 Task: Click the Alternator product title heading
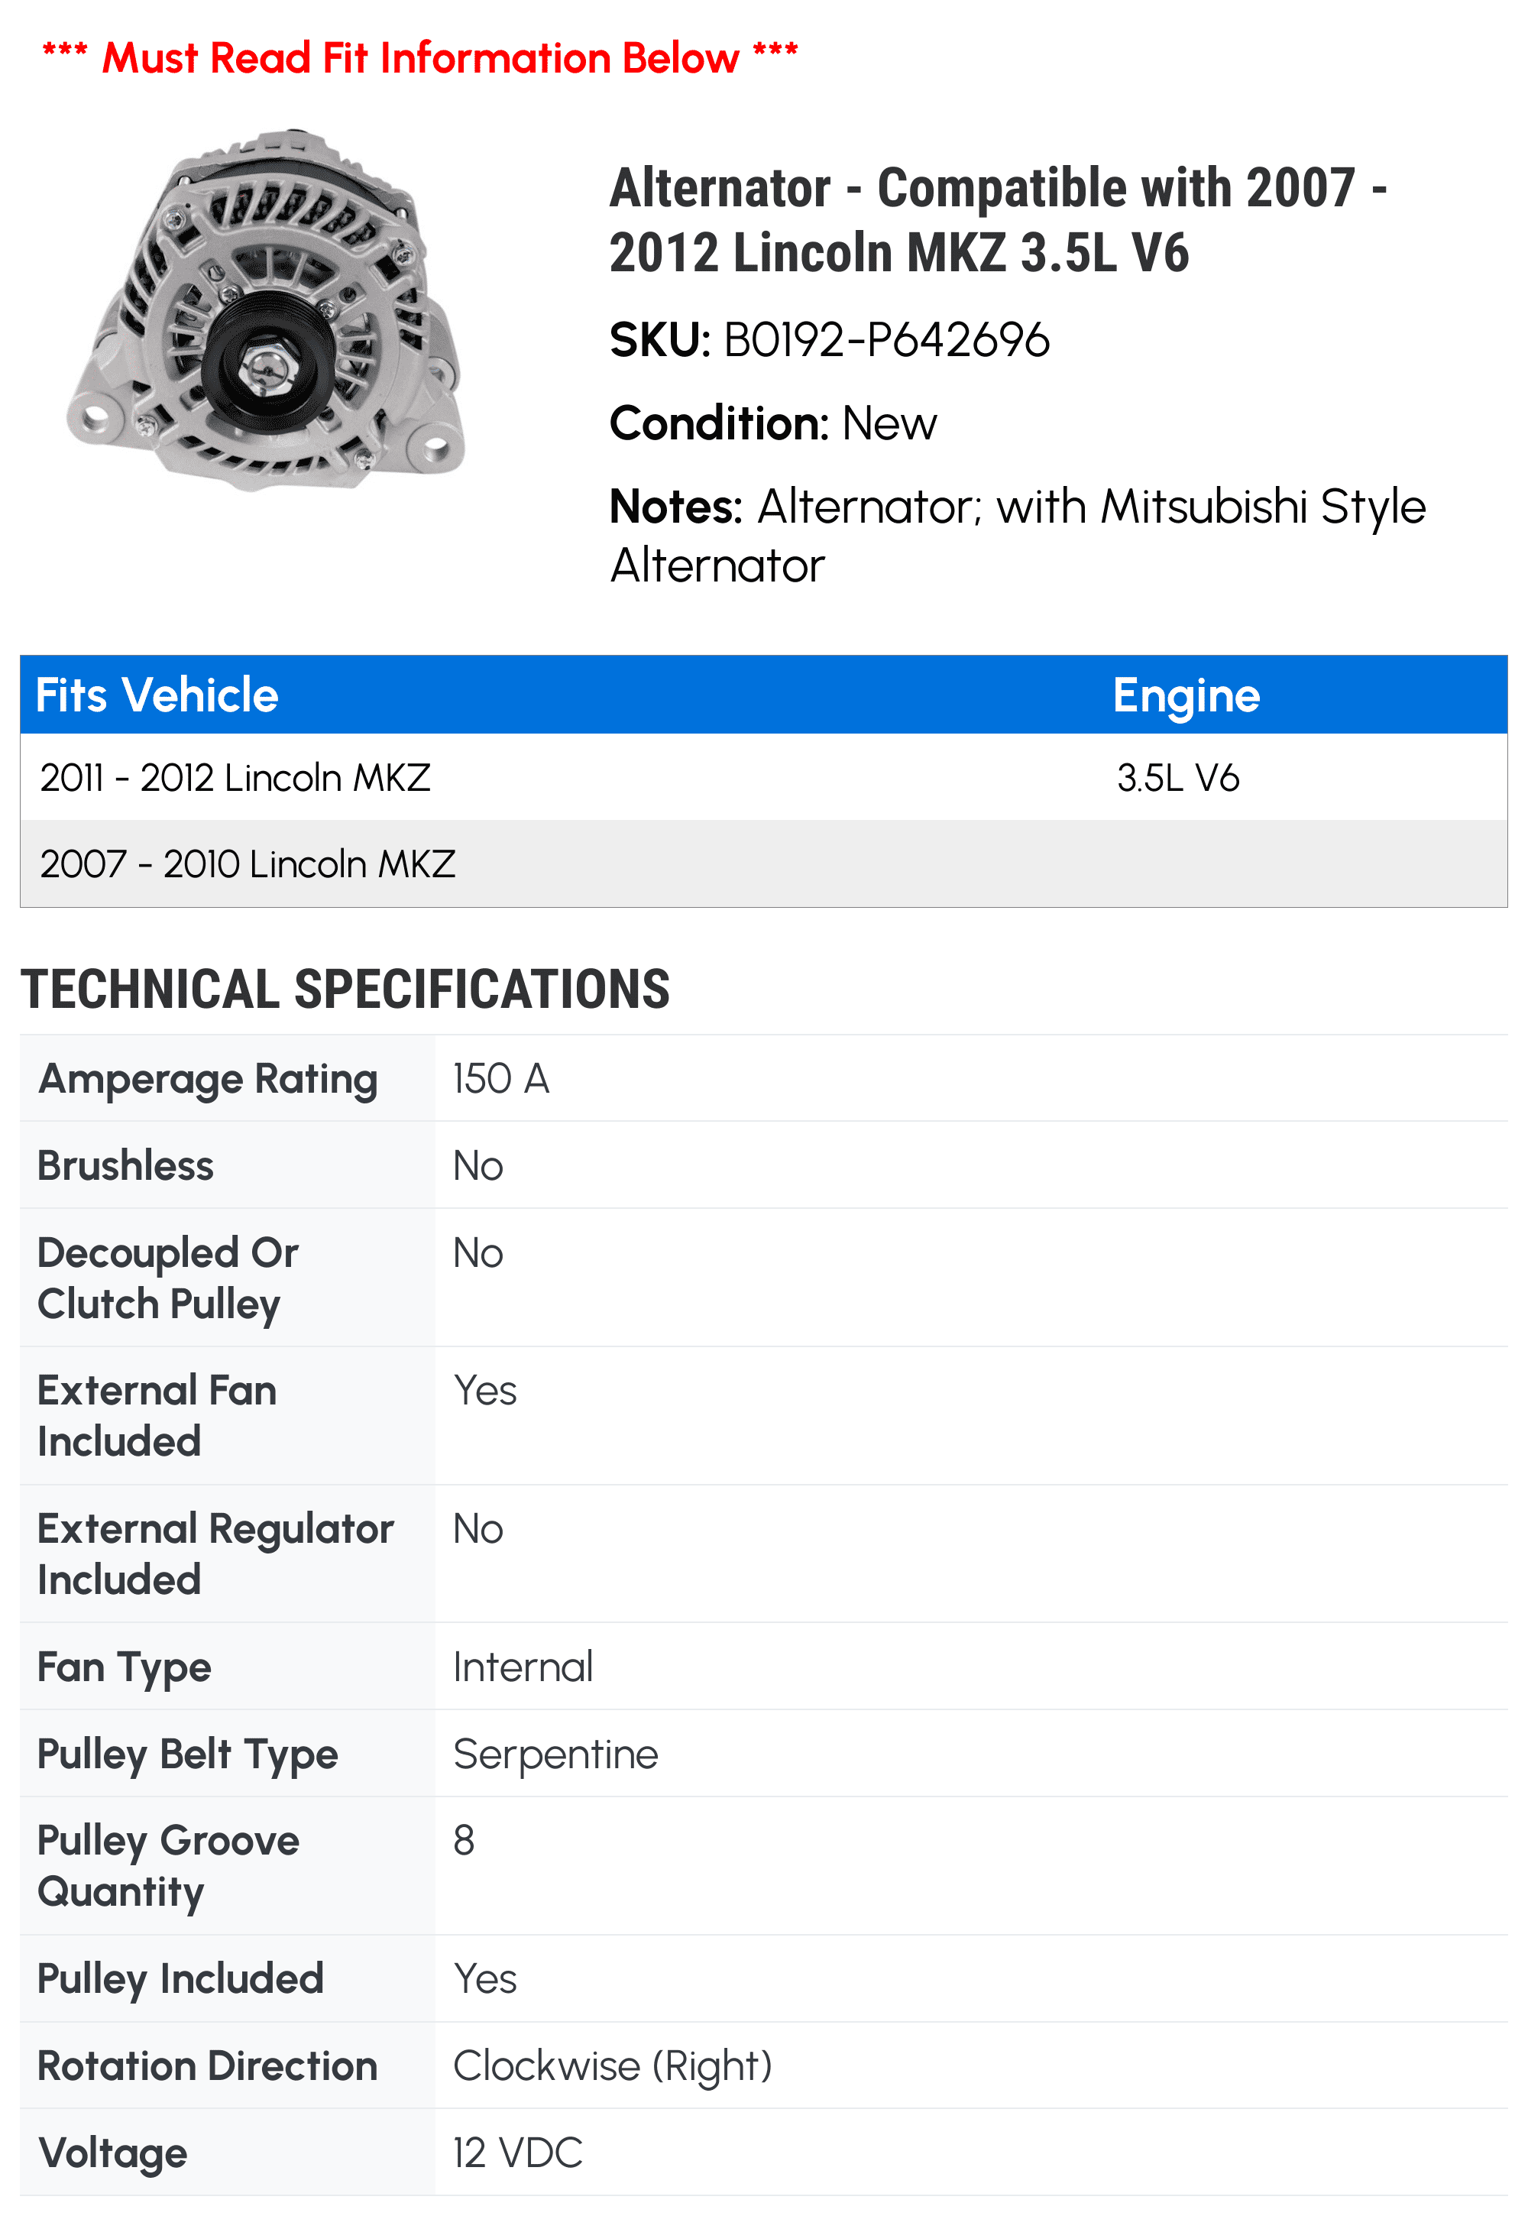click(x=998, y=219)
